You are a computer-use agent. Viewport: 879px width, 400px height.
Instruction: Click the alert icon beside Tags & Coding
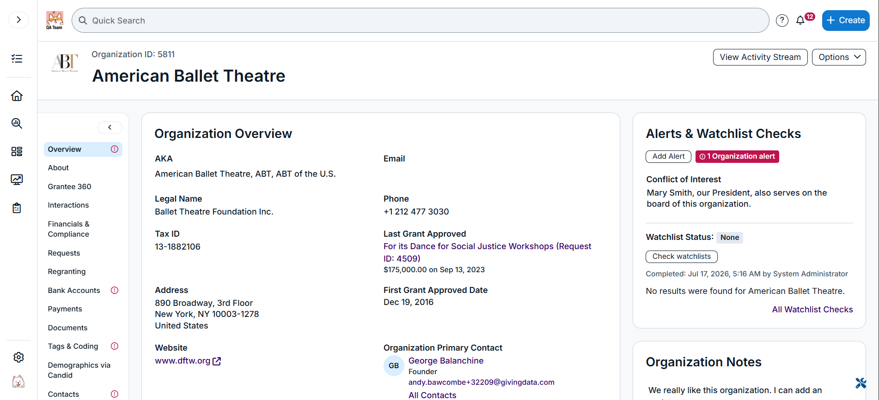(115, 346)
